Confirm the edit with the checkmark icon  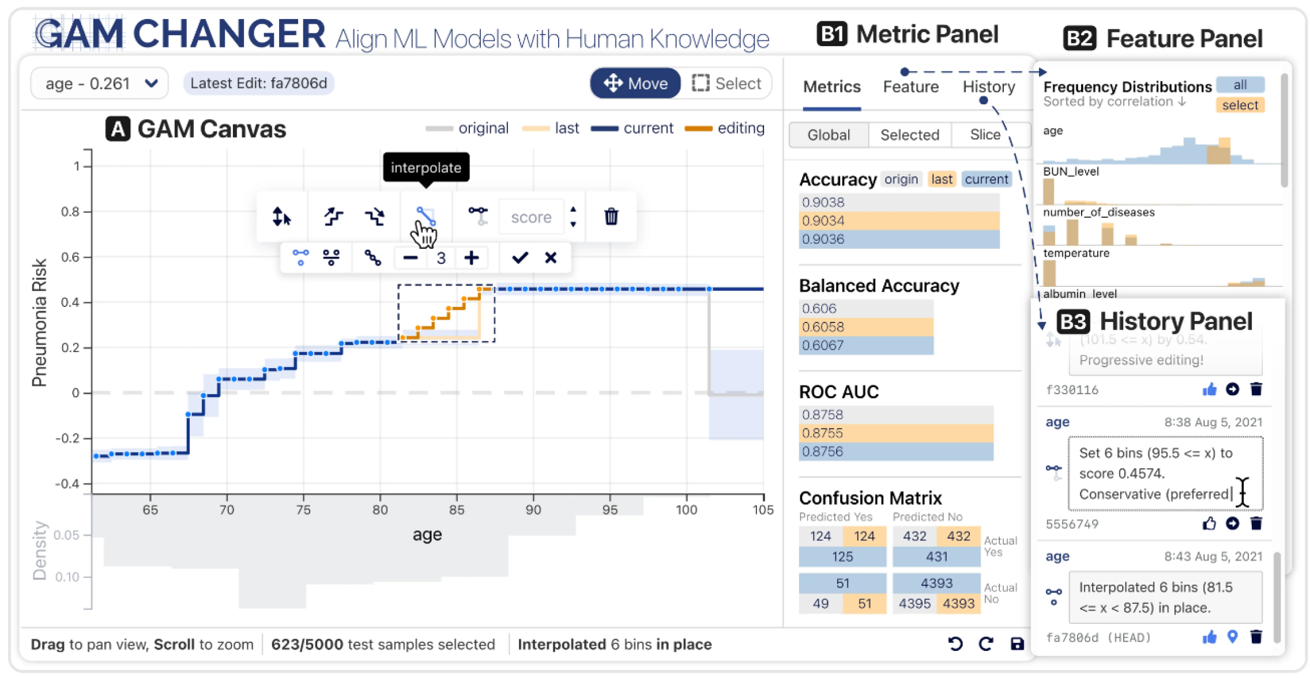coord(520,257)
